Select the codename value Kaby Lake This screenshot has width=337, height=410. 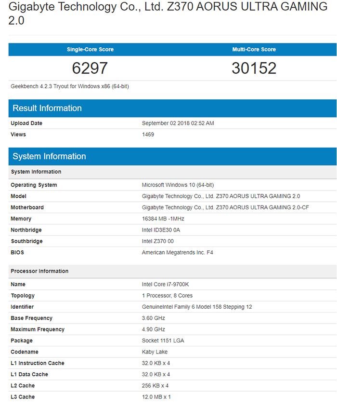coord(155,352)
